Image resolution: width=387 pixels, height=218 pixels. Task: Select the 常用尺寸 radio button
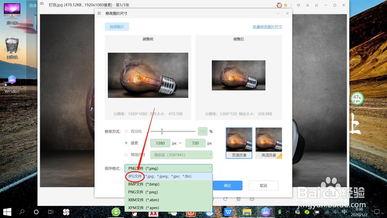[126, 155]
